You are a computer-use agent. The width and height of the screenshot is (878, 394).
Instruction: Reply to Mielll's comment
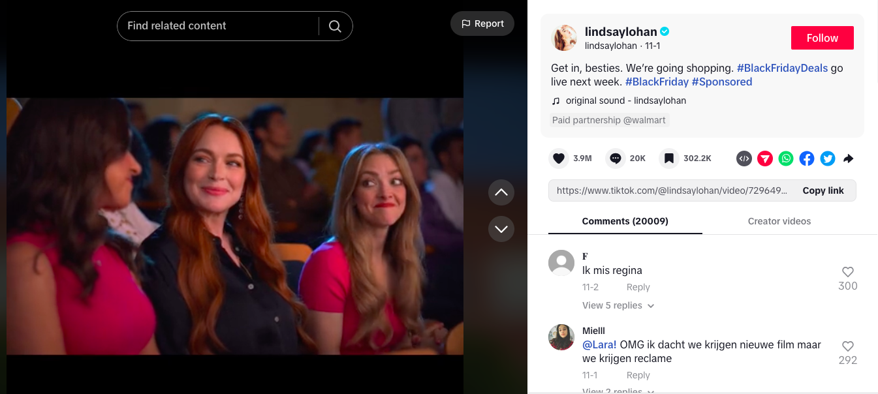click(638, 375)
